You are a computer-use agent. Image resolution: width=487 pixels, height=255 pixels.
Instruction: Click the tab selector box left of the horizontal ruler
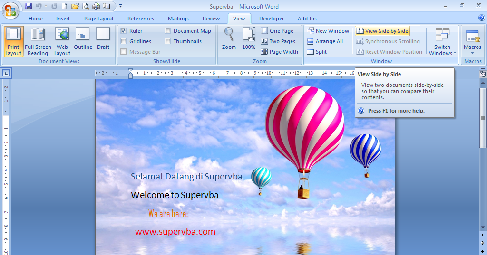pyautogui.click(x=6, y=74)
